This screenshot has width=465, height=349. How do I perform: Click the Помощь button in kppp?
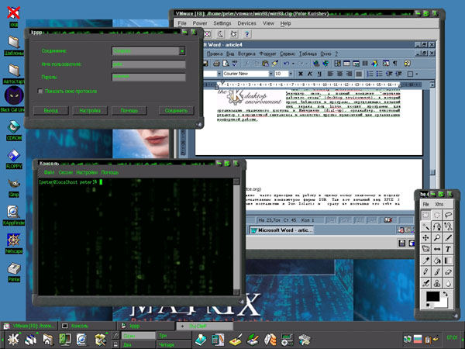[129, 111]
